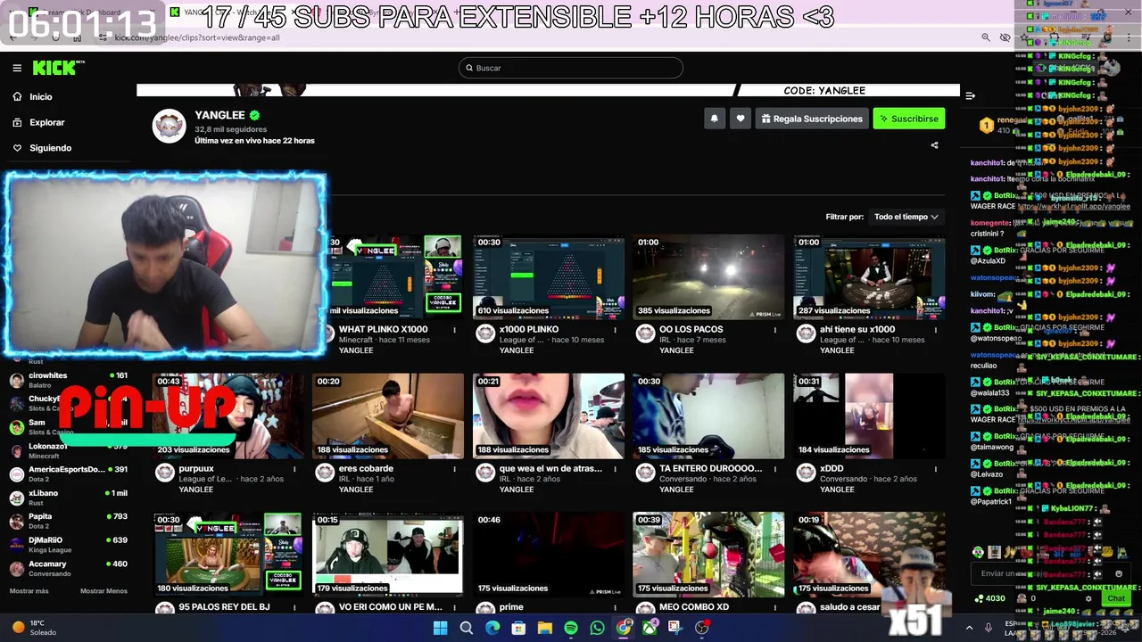Play the que wea el wn de atras clip
This screenshot has height=642, width=1142.
pos(549,416)
